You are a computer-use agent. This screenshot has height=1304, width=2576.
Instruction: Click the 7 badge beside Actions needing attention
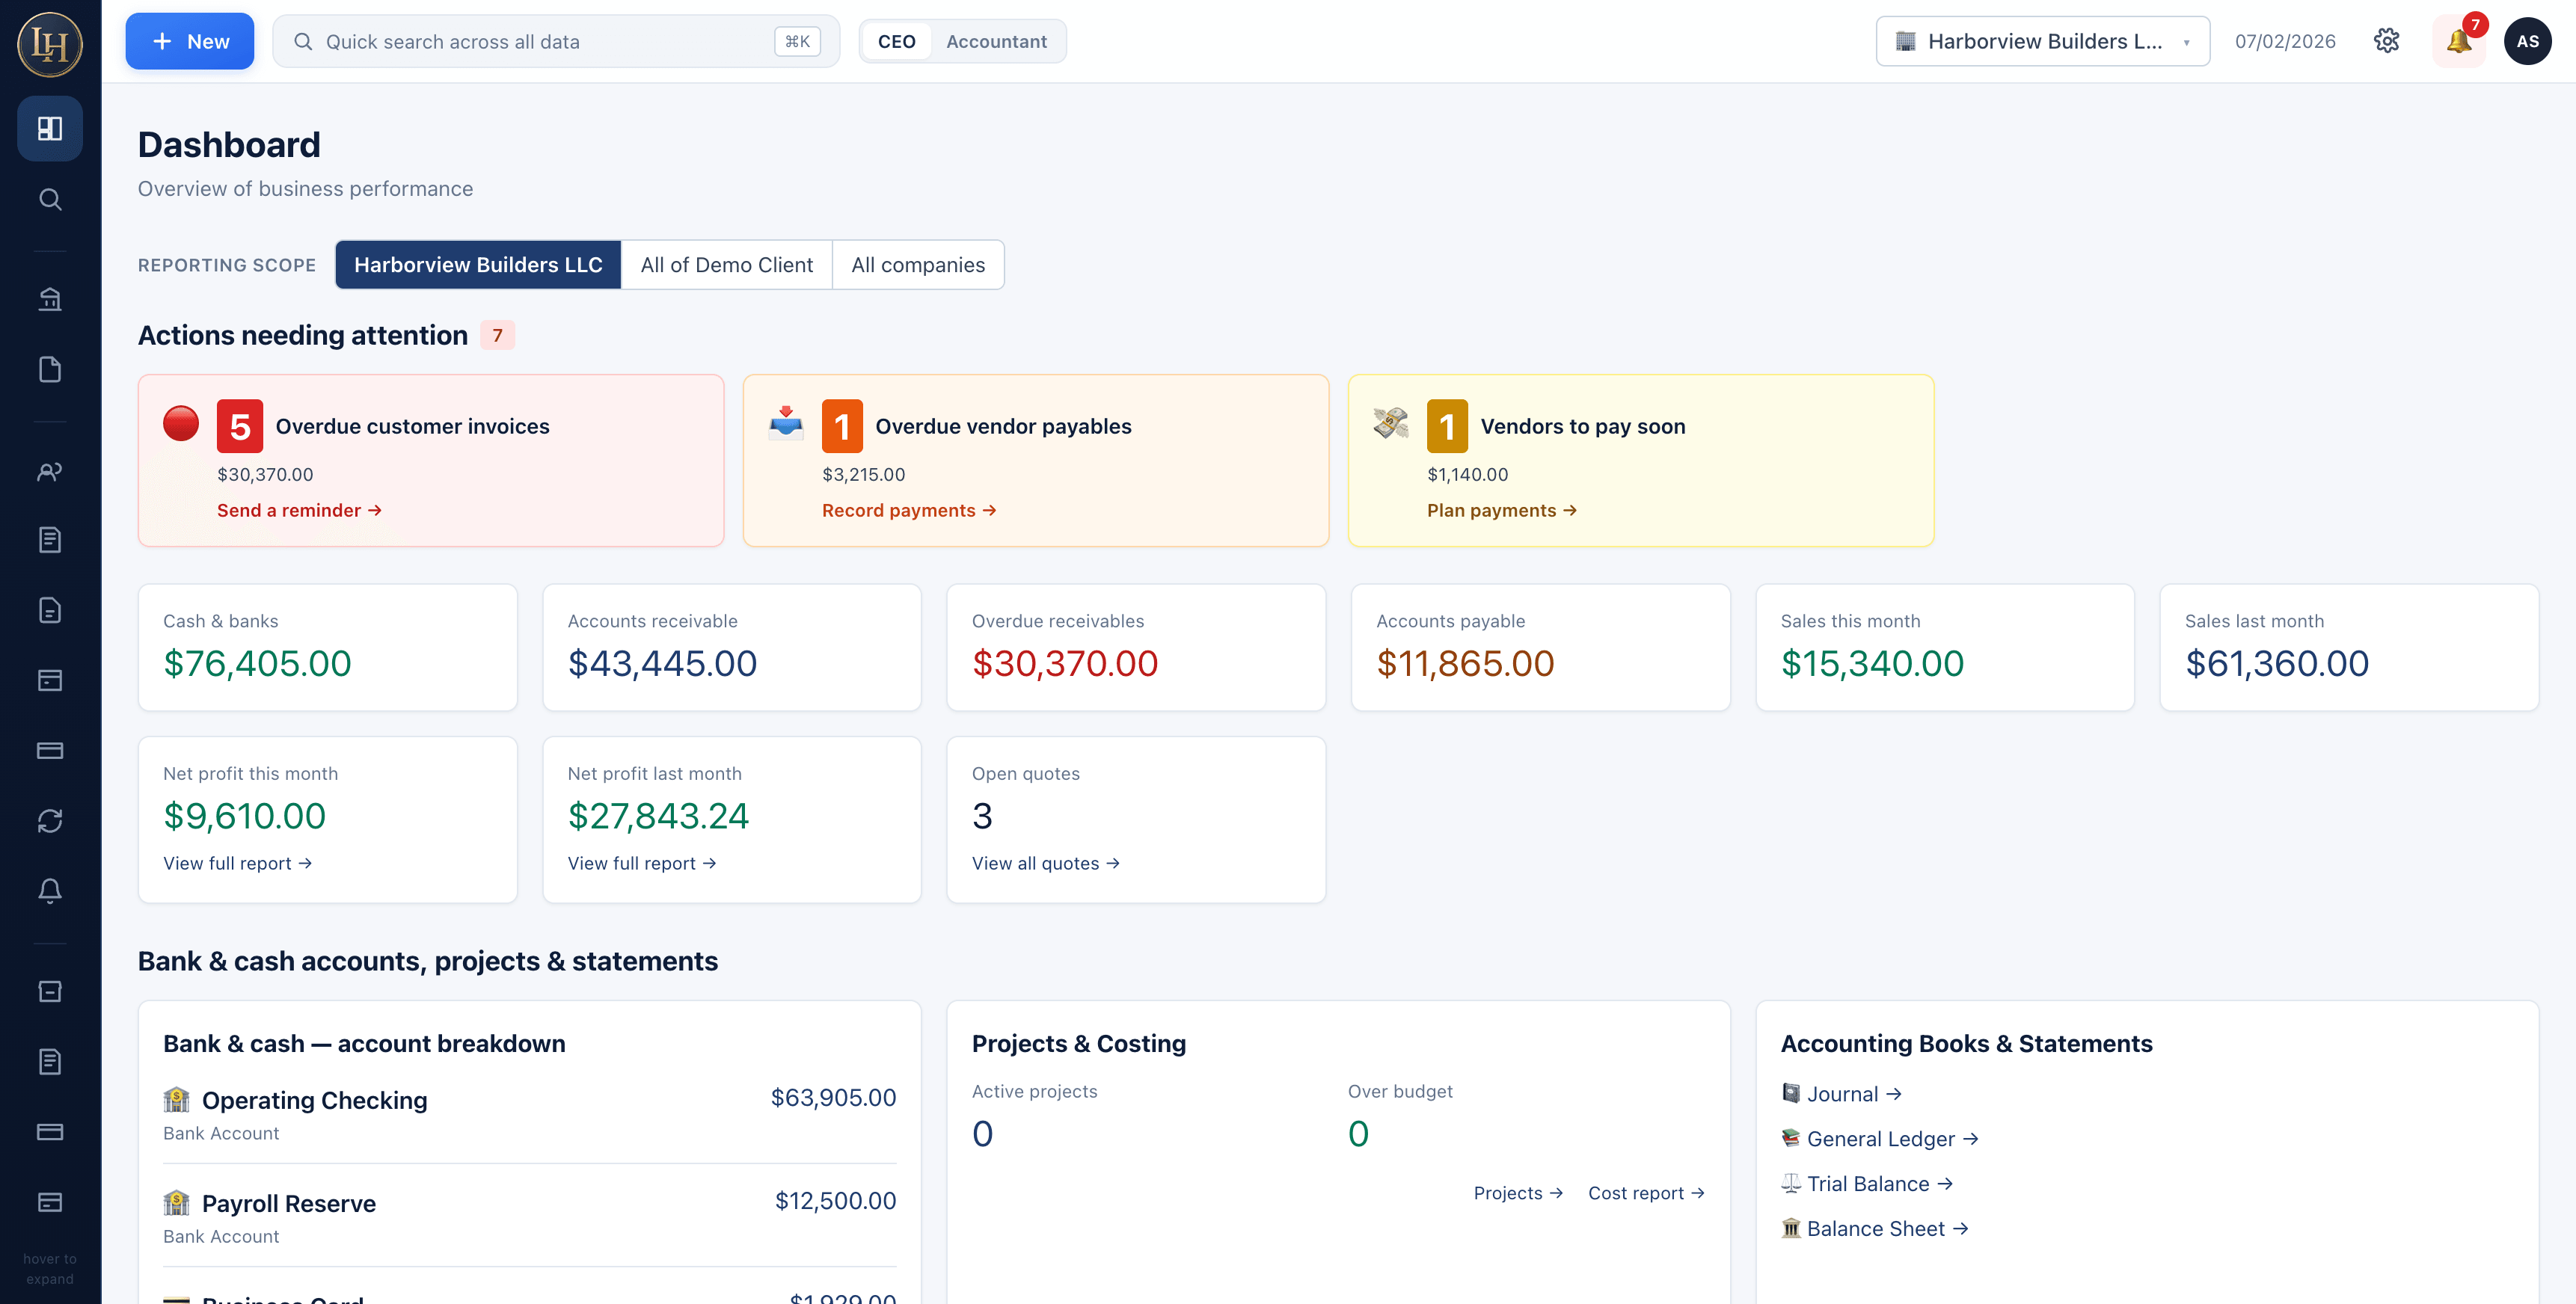[x=497, y=335]
